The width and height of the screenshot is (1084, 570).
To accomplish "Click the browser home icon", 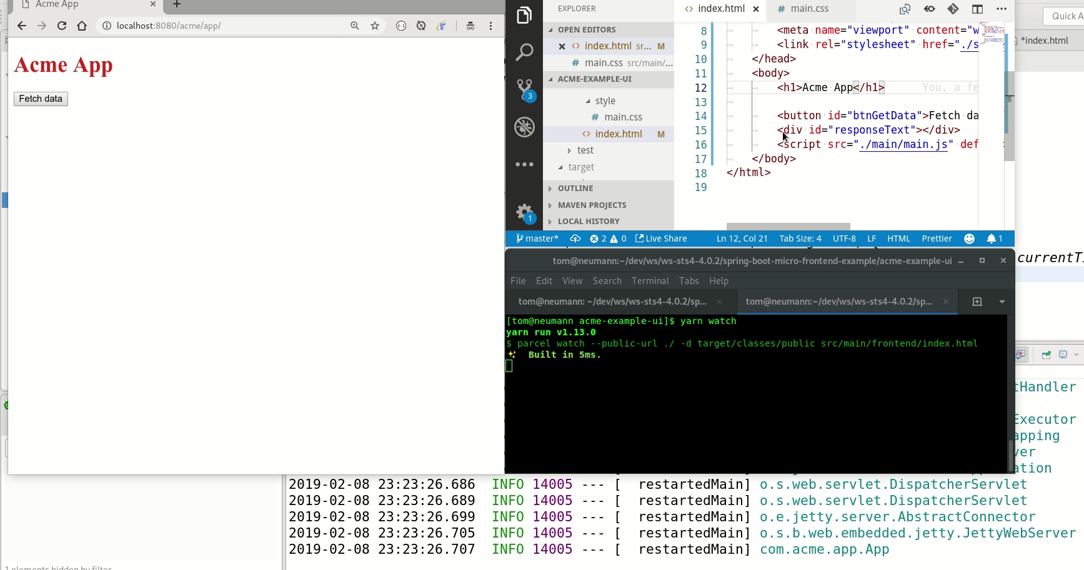I will pyautogui.click(x=82, y=26).
